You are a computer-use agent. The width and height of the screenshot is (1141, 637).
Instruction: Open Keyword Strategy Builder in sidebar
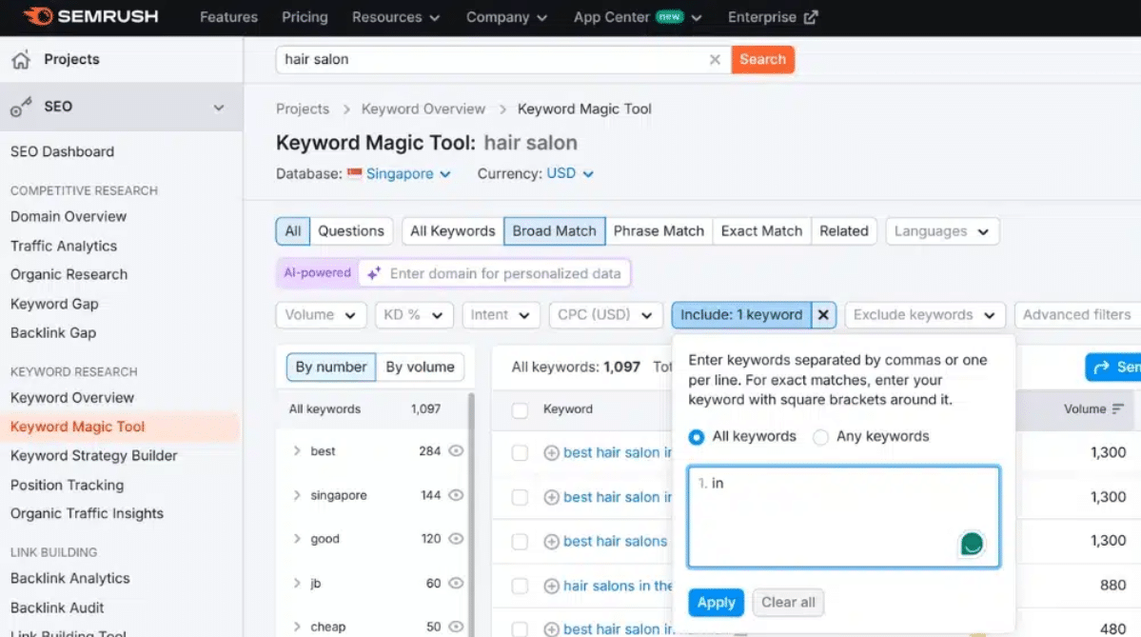[94, 456]
